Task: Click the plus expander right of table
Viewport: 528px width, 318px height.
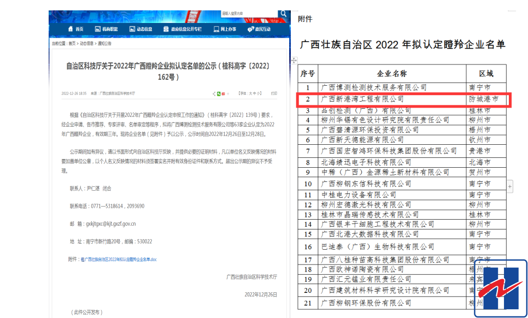Action: point(510,187)
